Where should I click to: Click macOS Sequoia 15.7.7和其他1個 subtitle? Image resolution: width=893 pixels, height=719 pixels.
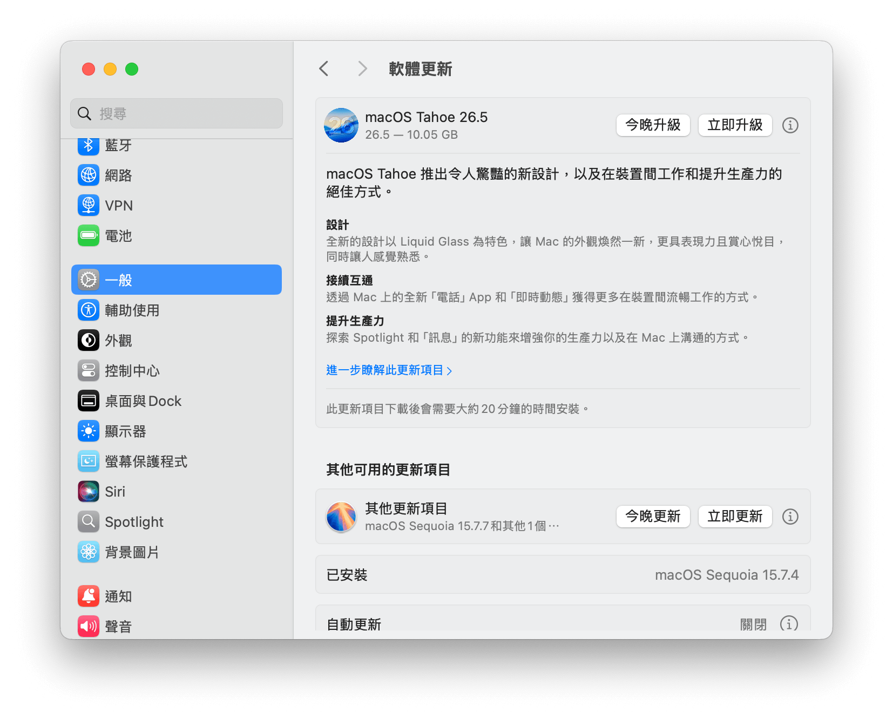(x=462, y=526)
